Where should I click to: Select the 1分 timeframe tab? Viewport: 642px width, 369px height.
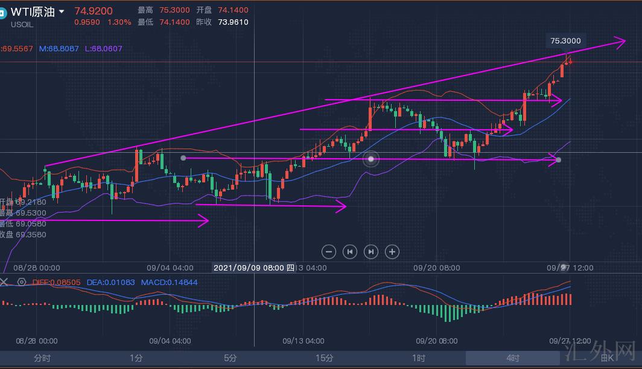click(x=136, y=358)
